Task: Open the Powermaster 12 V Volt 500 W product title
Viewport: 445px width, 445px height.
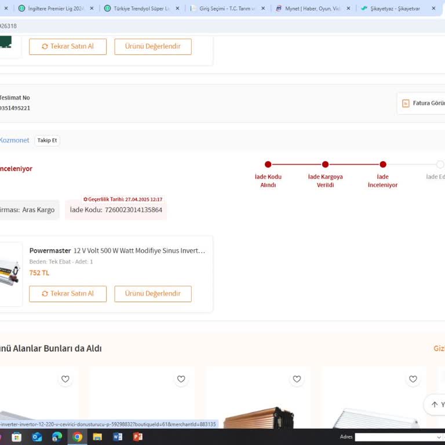Action: 117,250
